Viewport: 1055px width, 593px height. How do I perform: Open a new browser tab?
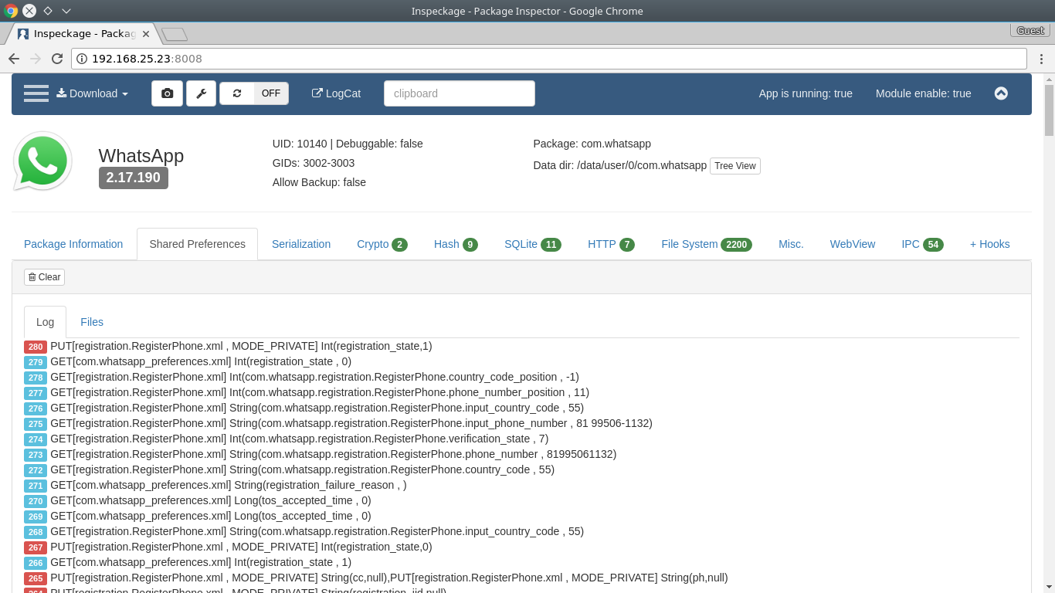click(175, 34)
